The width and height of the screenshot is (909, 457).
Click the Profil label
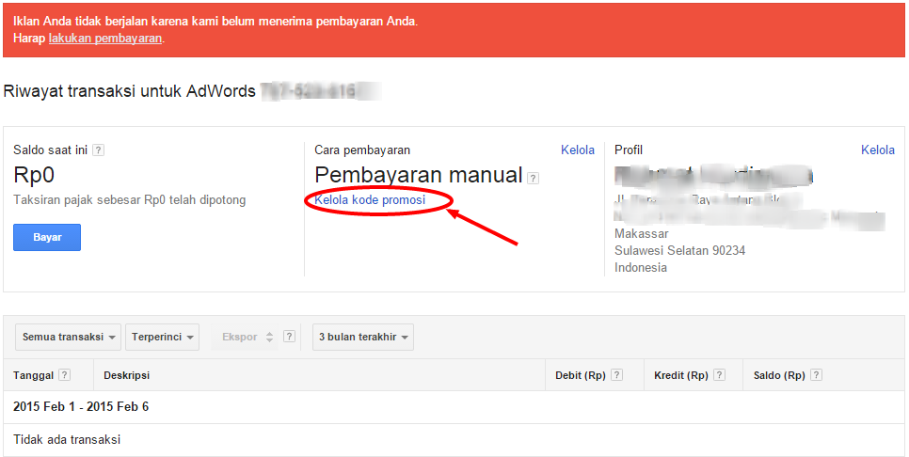coord(629,150)
